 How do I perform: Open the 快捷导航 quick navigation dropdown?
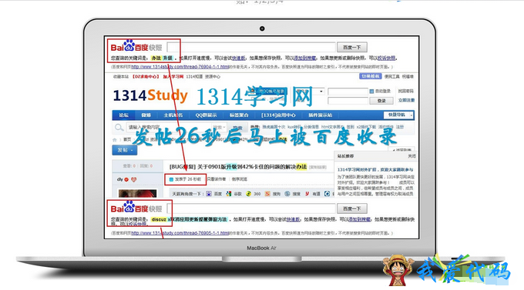[398, 115]
